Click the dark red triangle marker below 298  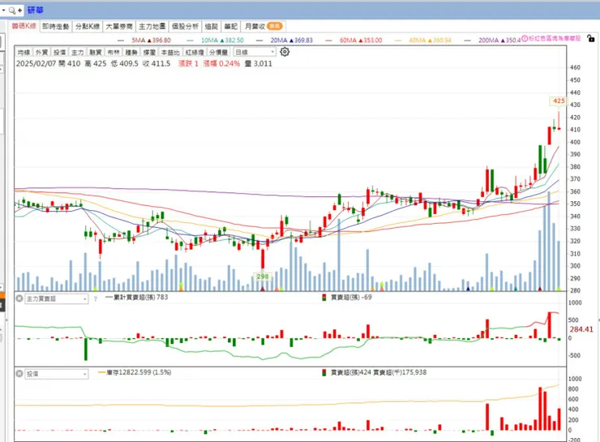click(x=263, y=289)
